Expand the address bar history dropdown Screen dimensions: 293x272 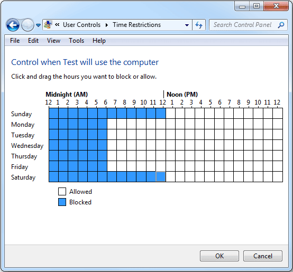(187, 25)
